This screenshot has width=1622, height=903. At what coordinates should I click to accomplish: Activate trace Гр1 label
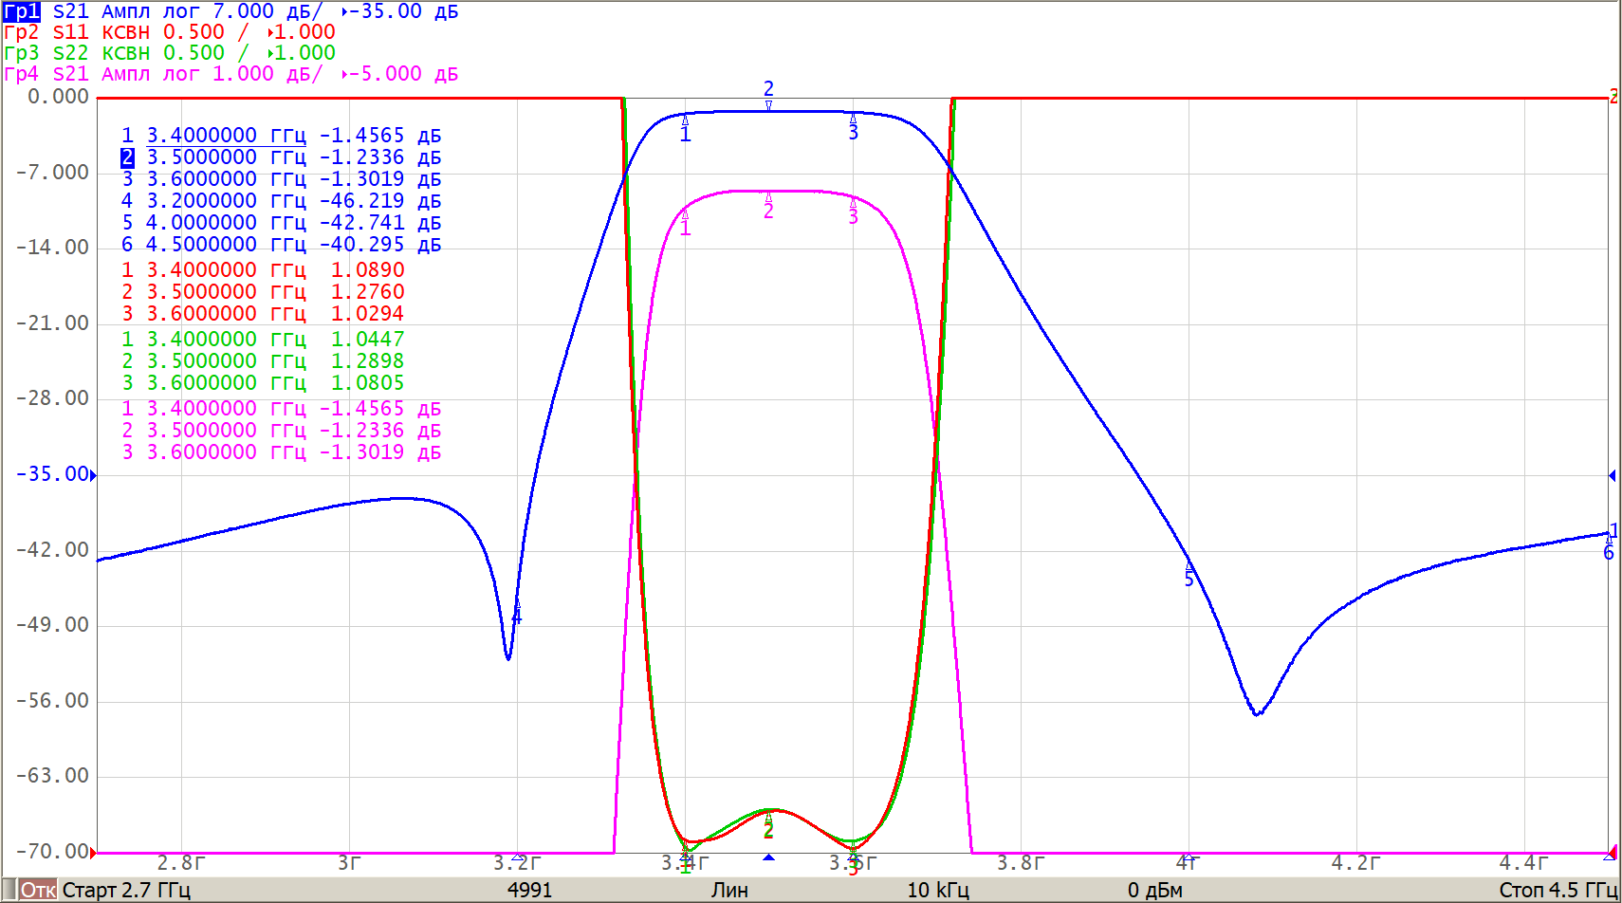[x=22, y=11]
